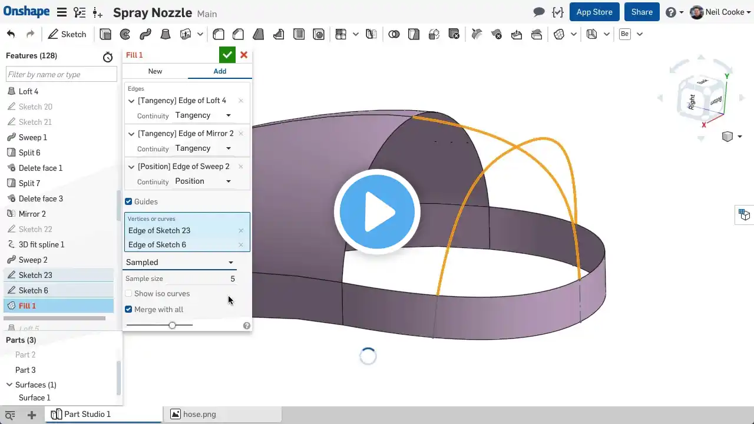Select the Loft tool icon

[166, 34]
